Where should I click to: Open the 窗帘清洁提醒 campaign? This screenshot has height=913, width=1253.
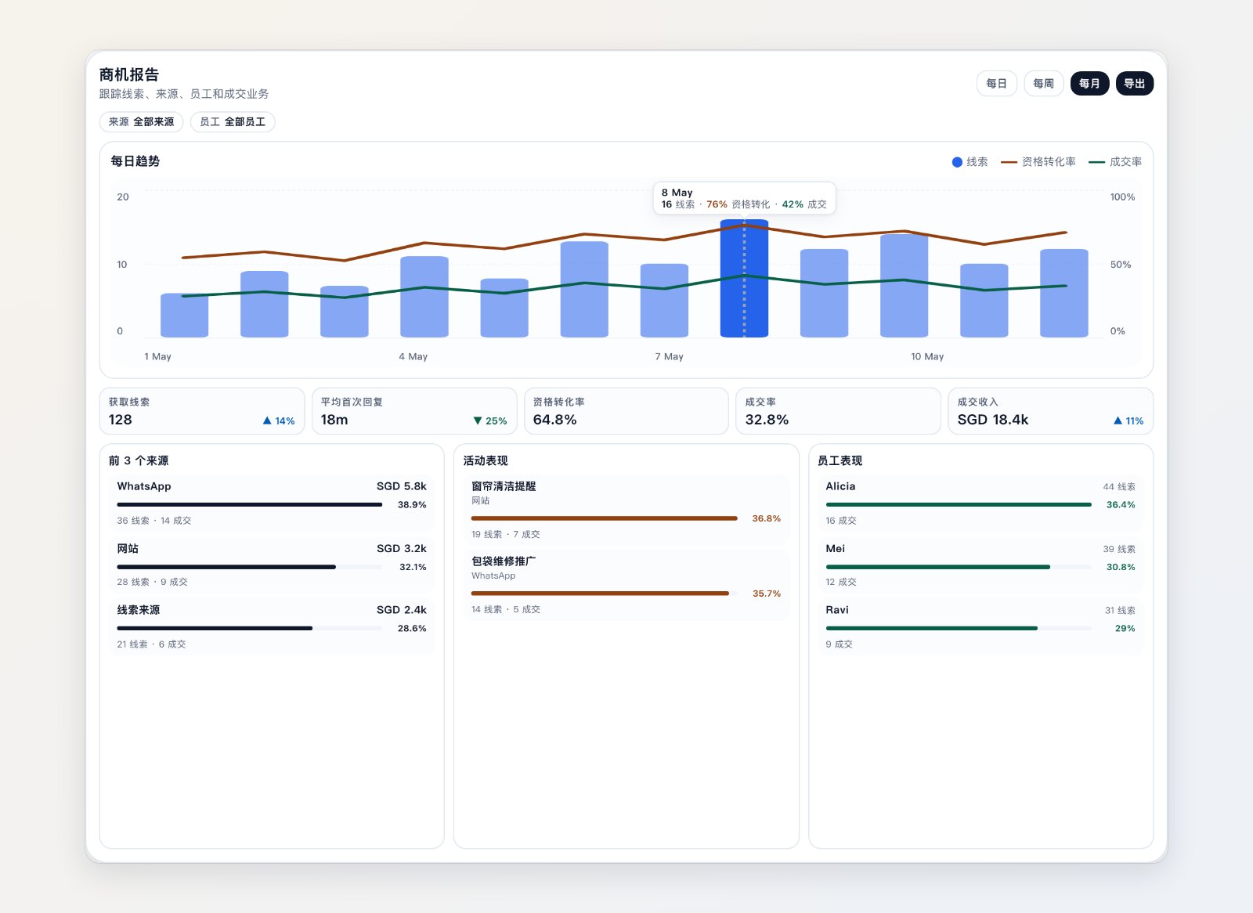(x=626, y=510)
